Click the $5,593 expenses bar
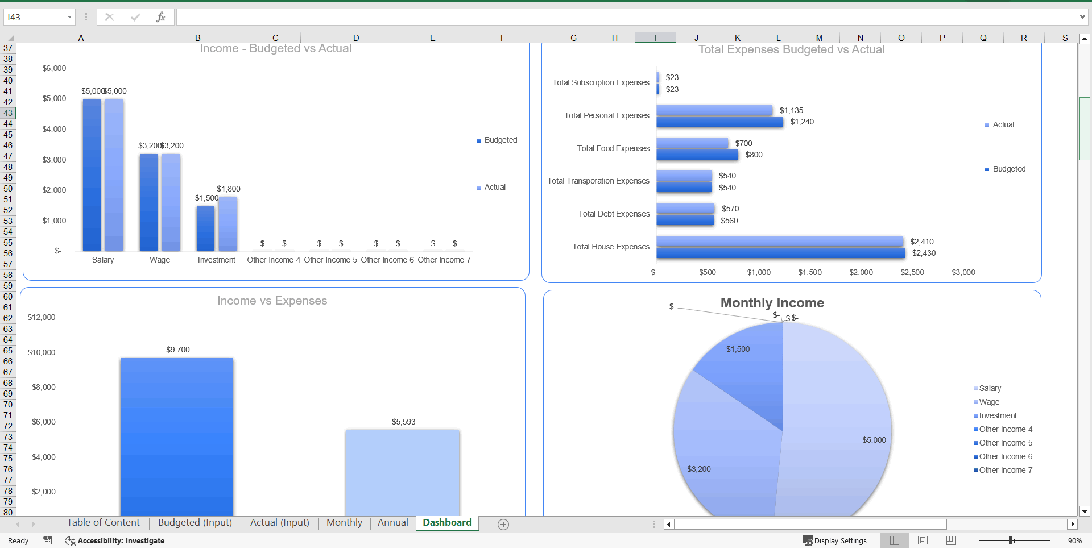This screenshot has width=1092, height=549. (x=403, y=472)
